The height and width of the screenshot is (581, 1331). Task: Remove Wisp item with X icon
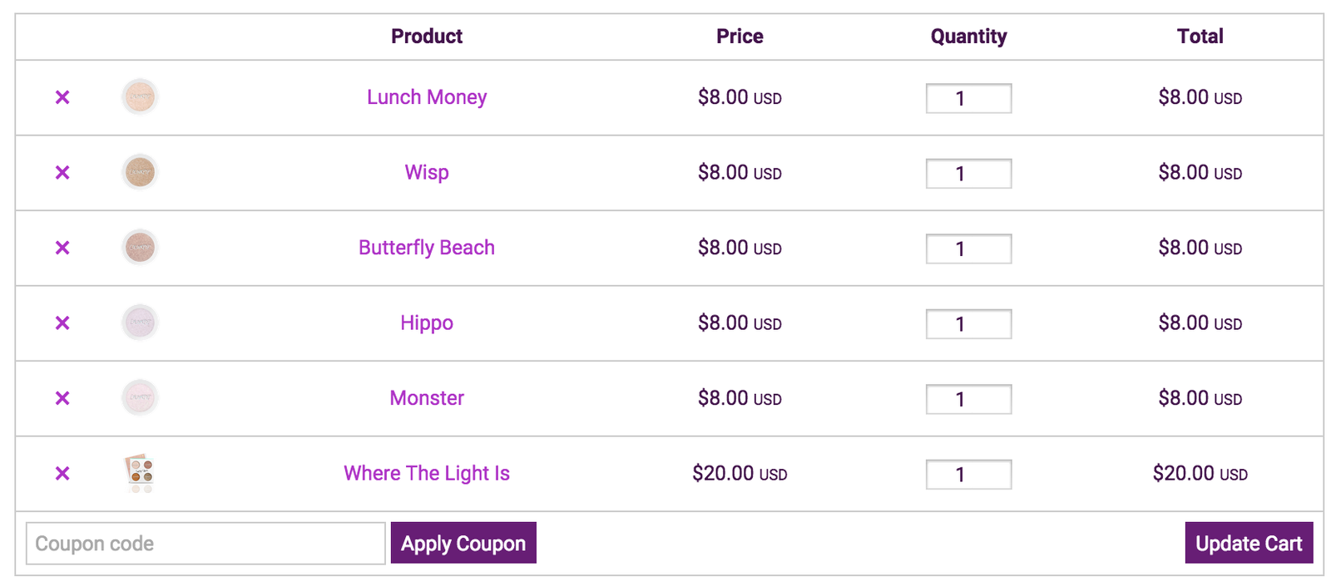click(x=62, y=173)
